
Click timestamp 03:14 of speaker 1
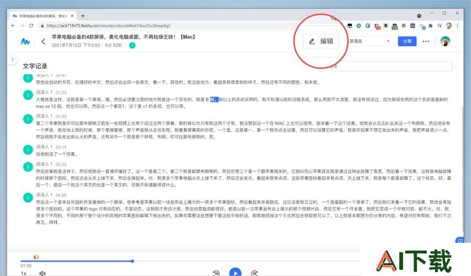[x=61, y=147]
